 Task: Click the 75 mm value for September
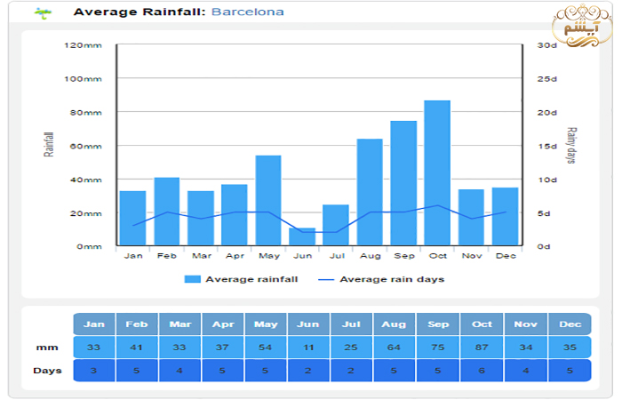click(x=438, y=348)
